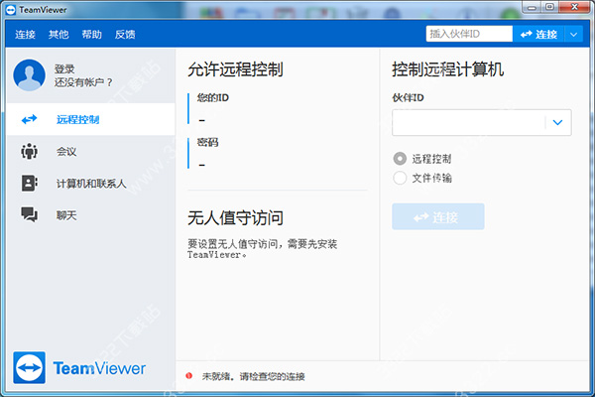Click the user profile avatar icon

click(x=29, y=74)
